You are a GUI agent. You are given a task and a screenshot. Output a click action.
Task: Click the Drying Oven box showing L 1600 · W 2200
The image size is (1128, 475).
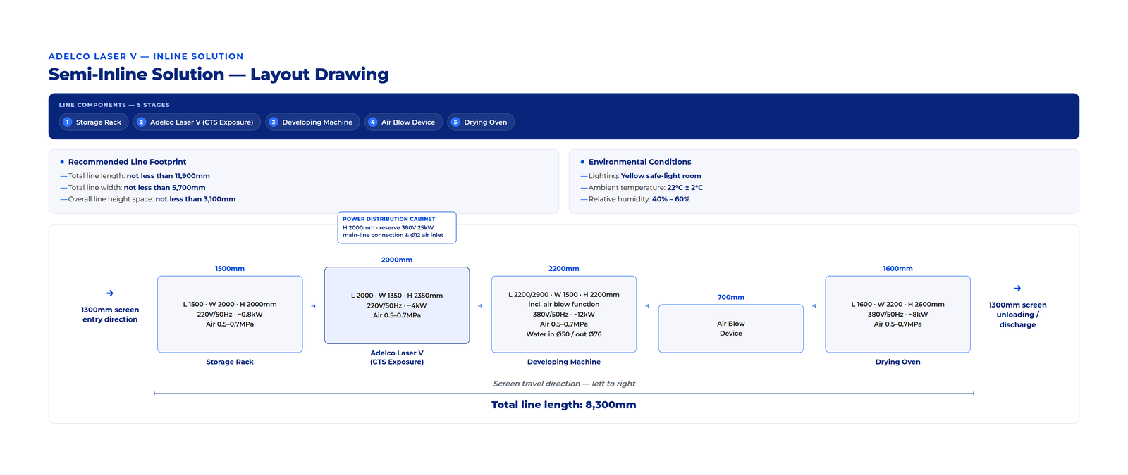click(x=898, y=314)
